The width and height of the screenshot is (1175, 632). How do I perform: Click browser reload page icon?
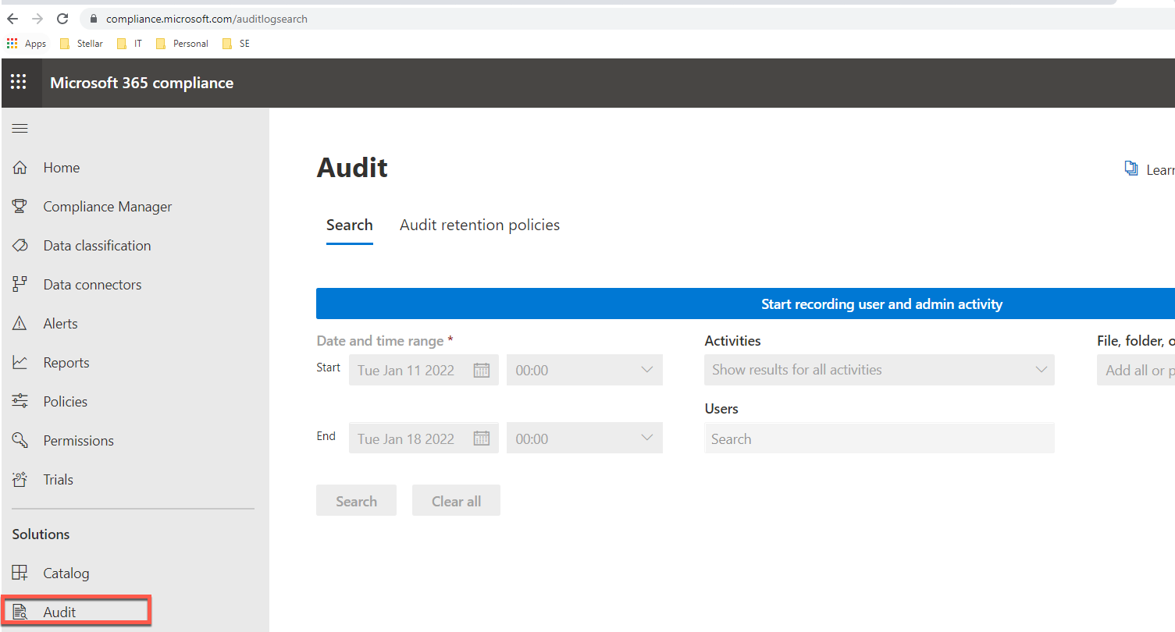coord(62,19)
